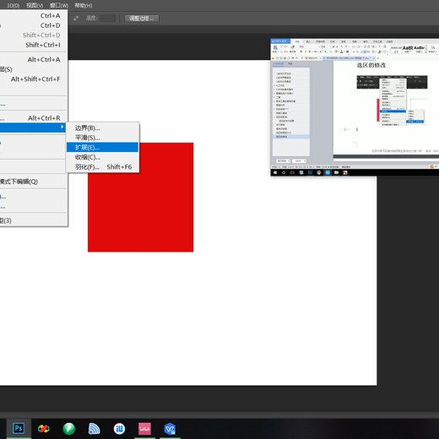Pick 羽化(F)... Shift+F6 in the submenu
The width and height of the screenshot is (439, 439).
click(102, 167)
